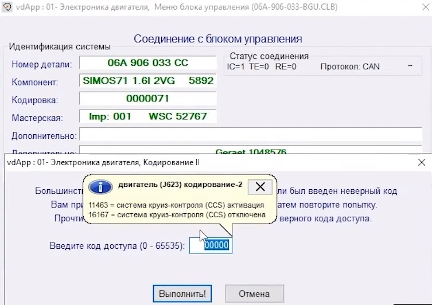Click the Номер детали label
Screen dimensions: 432x305
click(x=42, y=64)
